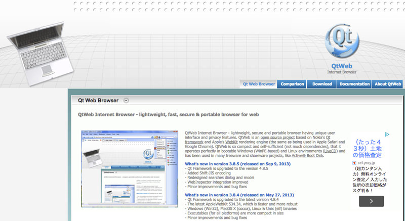The width and height of the screenshot is (405, 221).
Task: Click the 'Internet Browser' subtitle under QtWeb
Action: tap(342, 72)
